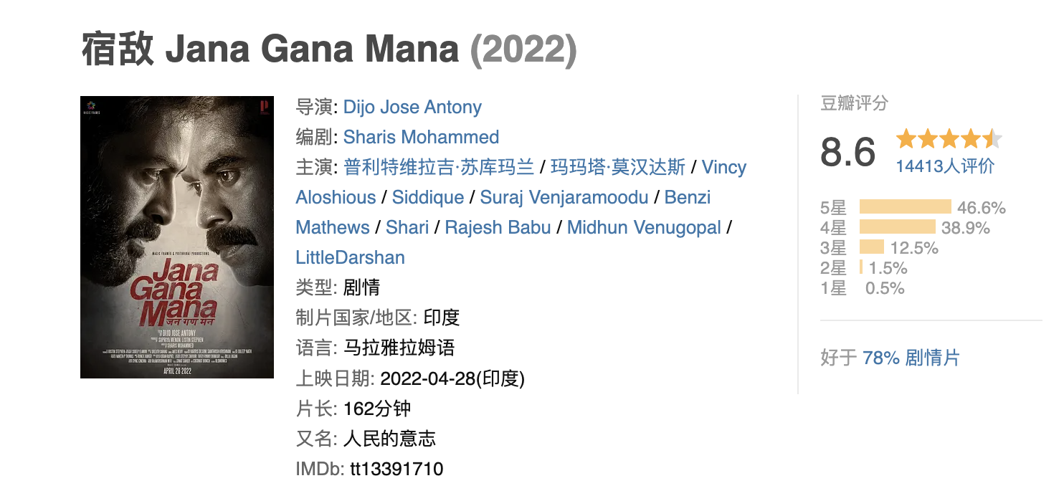Click Suraj Venjaramoodu cast link

tap(564, 198)
